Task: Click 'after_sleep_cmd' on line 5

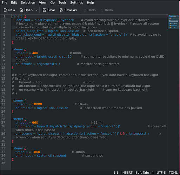Action: coord(28,35)
